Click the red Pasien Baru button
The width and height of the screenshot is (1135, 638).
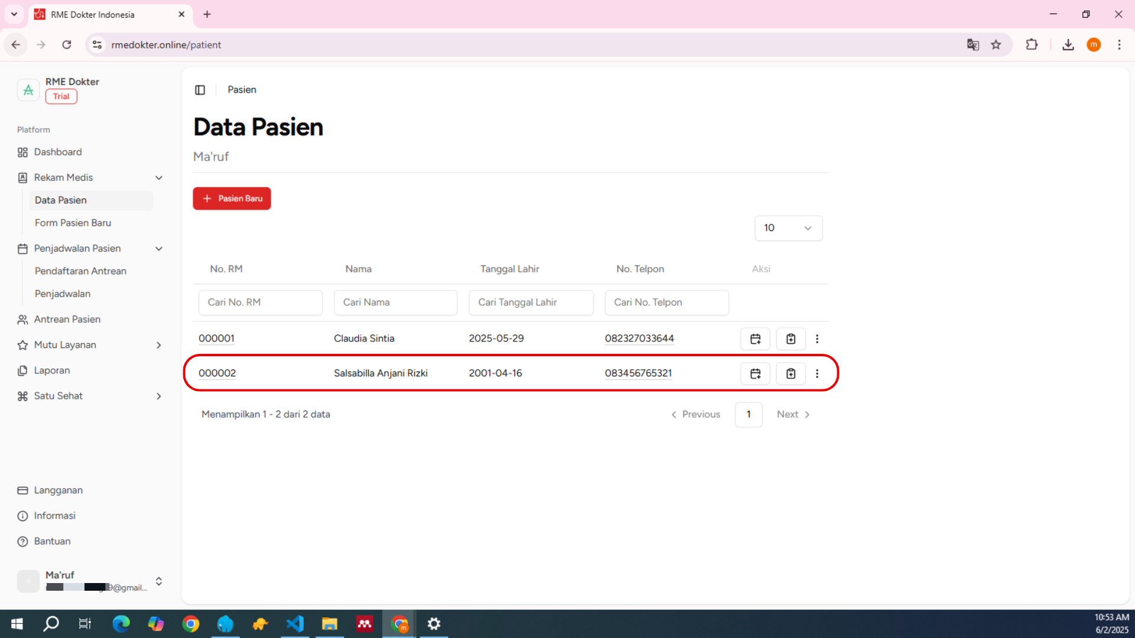tap(232, 198)
